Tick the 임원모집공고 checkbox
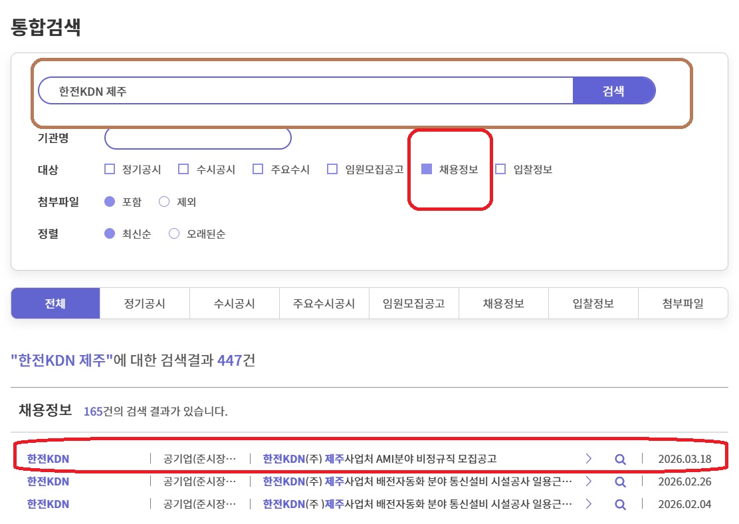 (333, 170)
